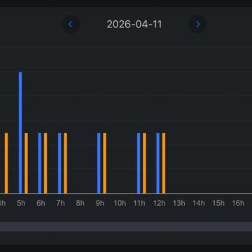Select the date 2026-04-11 label
This screenshot has width=252, height=252.
click(134, 24)
